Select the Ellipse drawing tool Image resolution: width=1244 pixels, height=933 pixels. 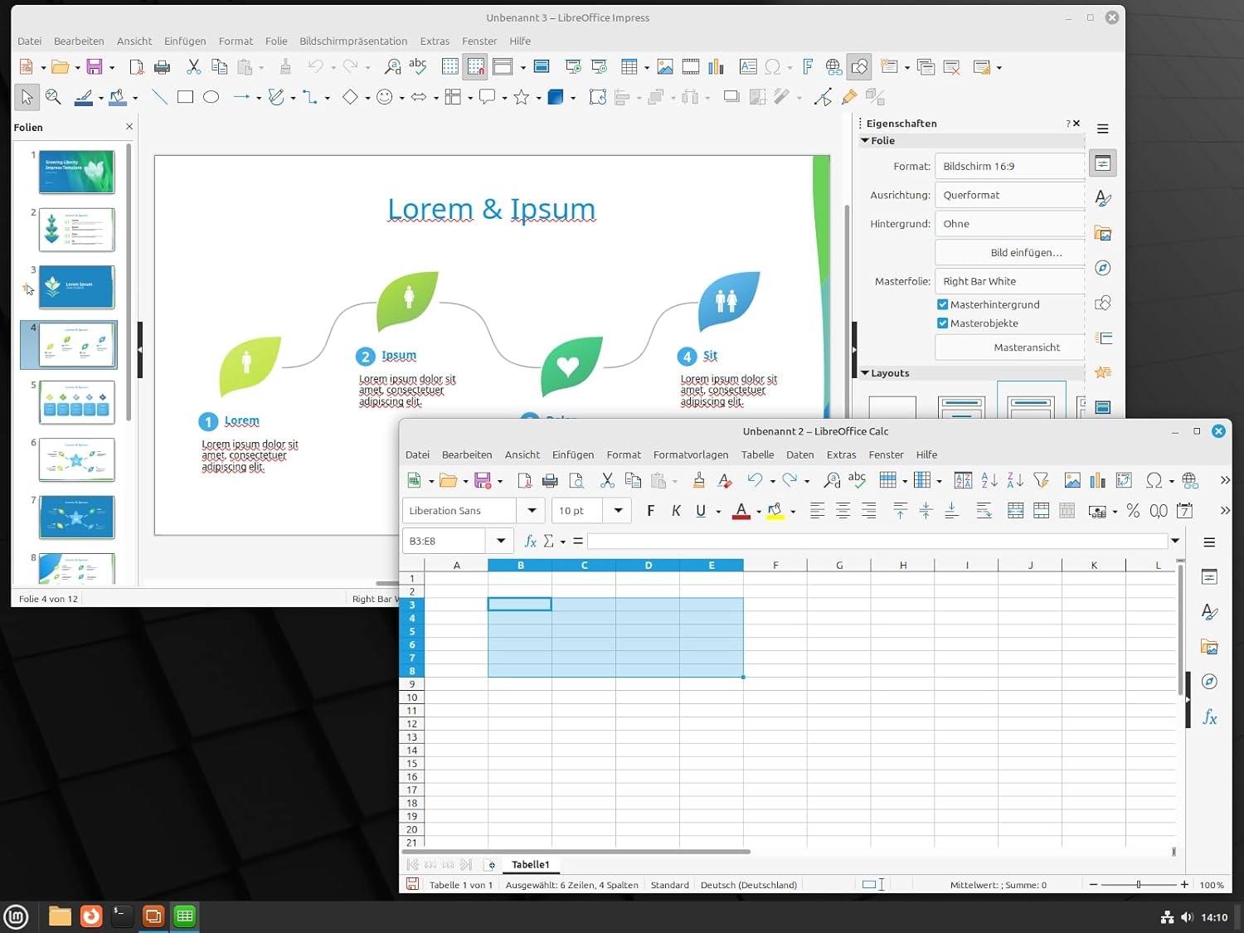pos(211,97)
